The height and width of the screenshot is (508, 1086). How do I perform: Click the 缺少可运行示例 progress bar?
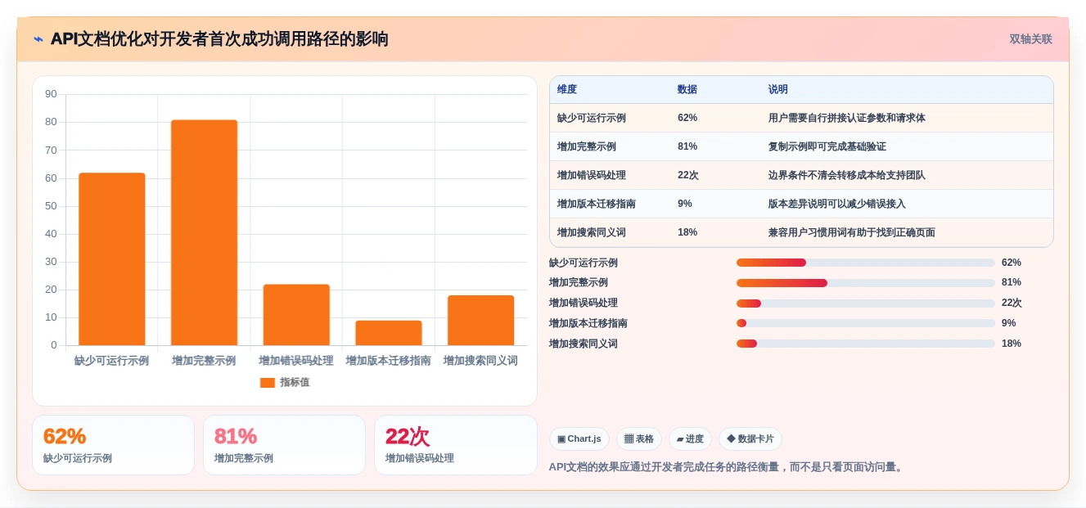click(x=866, y=263)
